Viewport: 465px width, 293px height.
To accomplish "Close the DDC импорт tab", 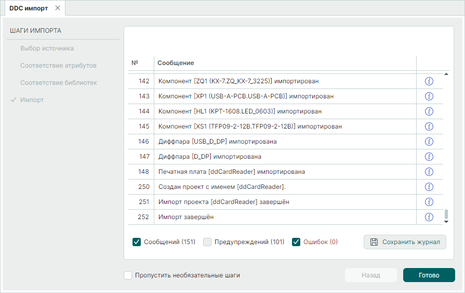I will coord(58,8).
